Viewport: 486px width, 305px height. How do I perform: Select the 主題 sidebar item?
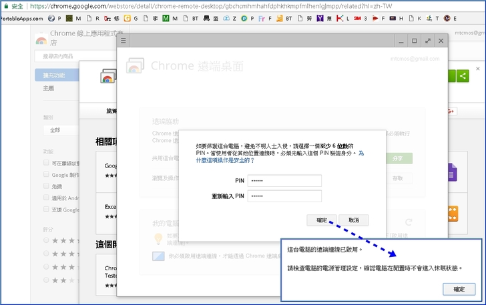pyautogui.click(x=49, y=88)
